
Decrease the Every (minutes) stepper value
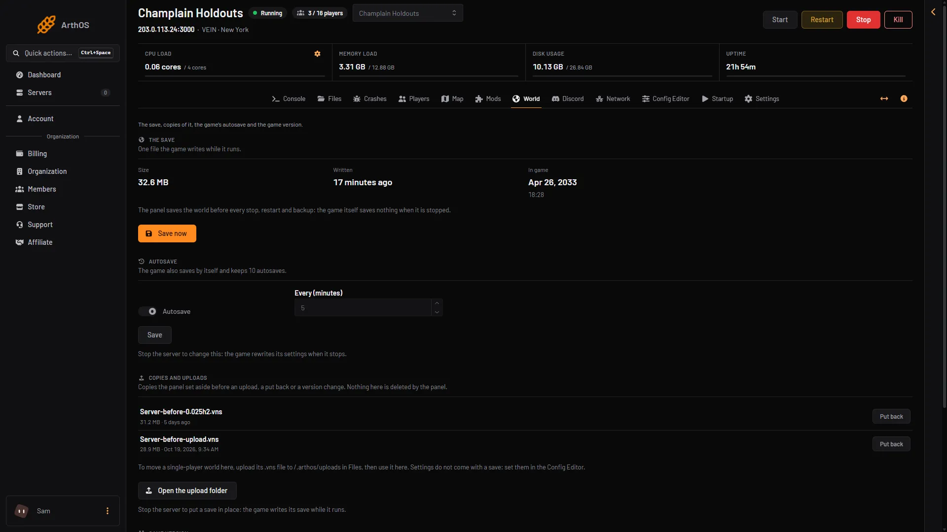[437, 312]
